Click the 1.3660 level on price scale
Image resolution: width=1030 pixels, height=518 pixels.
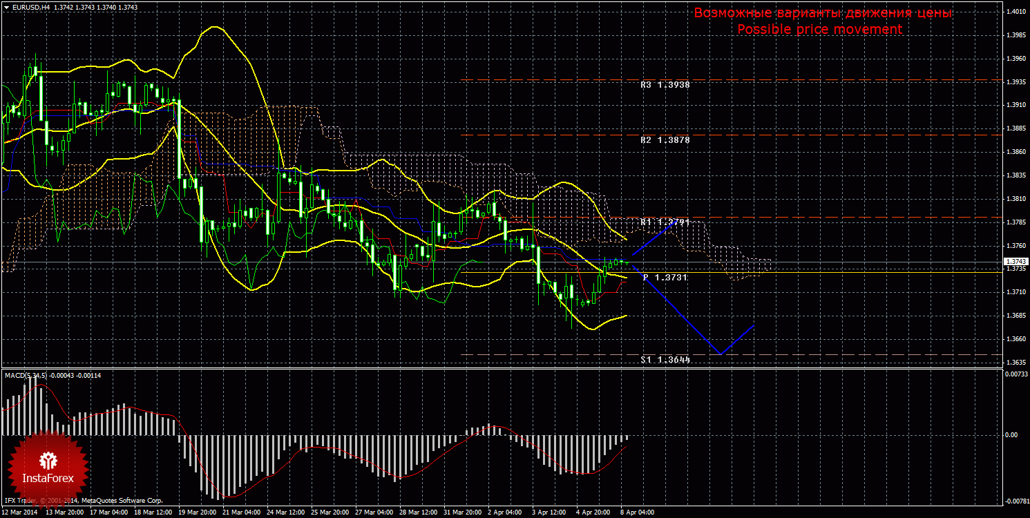click(1015, 339)
